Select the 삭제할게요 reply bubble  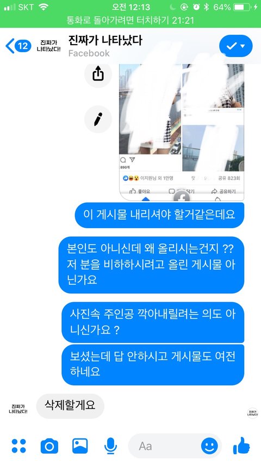[70, 406]
